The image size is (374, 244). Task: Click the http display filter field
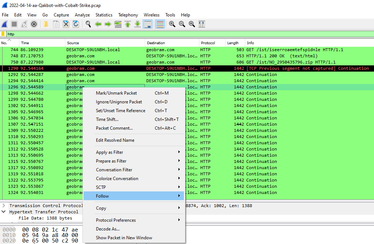coord(190,34)
